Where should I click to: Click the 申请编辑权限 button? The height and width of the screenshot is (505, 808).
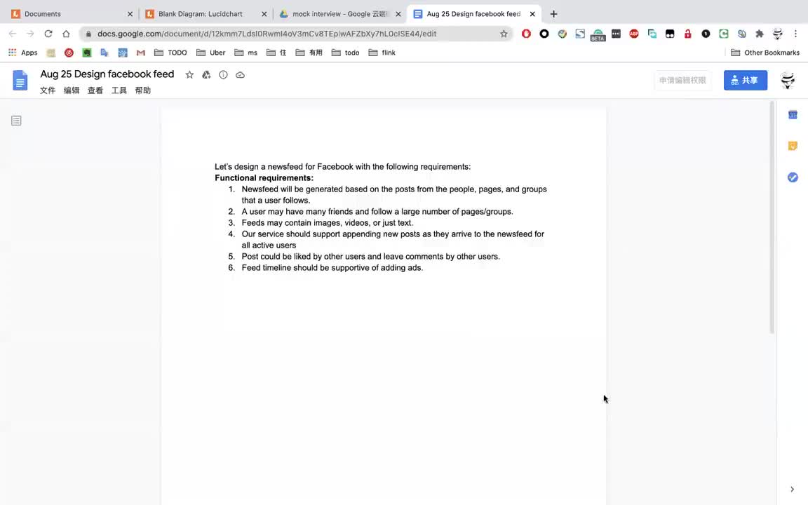click(x=682, y=81)
